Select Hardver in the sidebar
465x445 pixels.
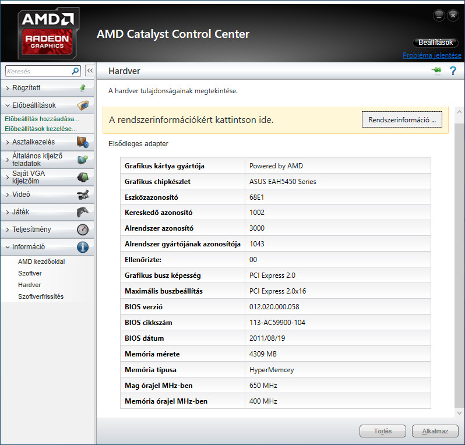[x=29, y=285]
